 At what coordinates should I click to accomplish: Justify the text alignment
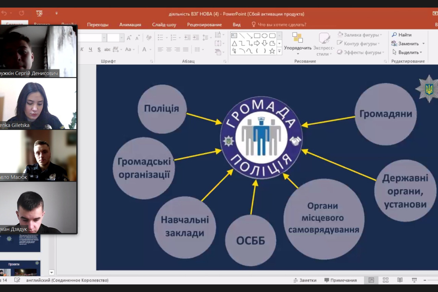tap(185, 49)
